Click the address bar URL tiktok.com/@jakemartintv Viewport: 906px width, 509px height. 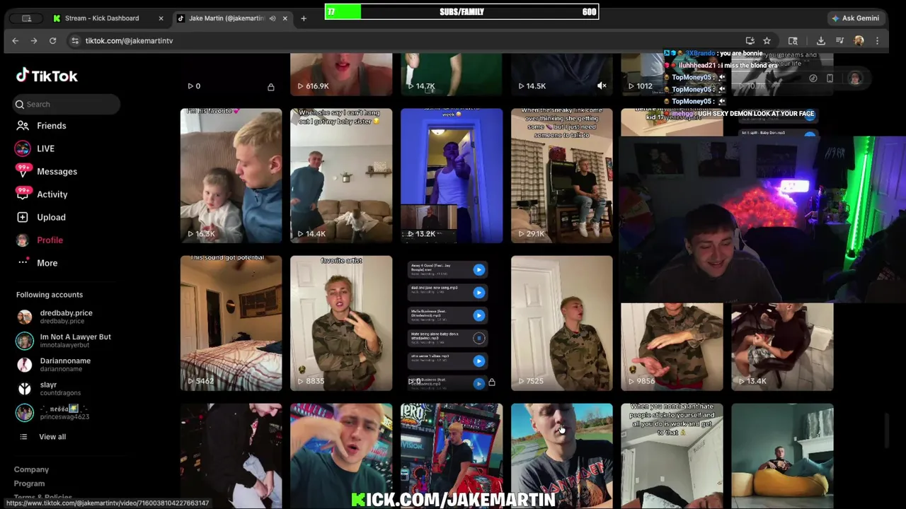[129, 41]
